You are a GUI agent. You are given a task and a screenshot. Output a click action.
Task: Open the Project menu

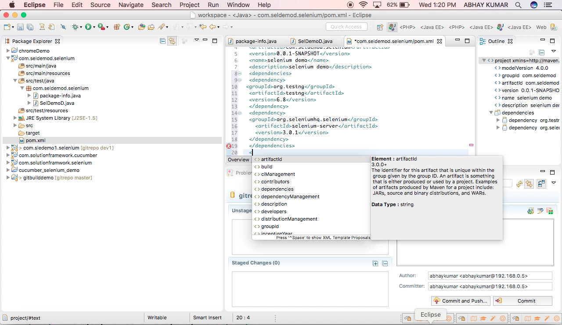190,5
